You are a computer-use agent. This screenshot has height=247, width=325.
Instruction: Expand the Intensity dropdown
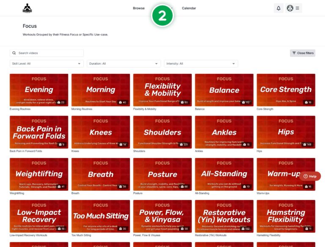pos(201,63)
